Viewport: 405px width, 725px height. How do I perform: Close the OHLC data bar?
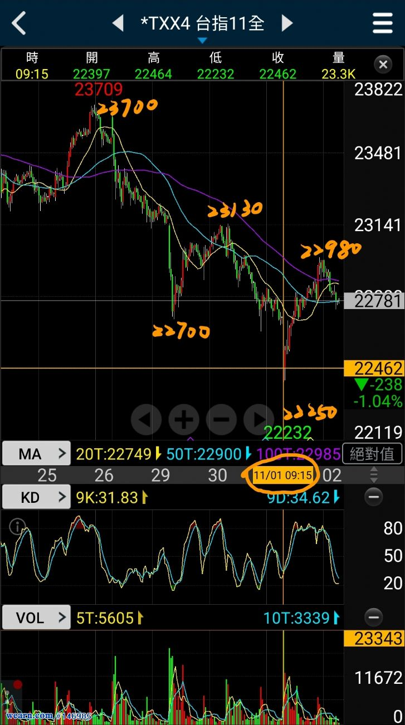click(x=383, y=65)
